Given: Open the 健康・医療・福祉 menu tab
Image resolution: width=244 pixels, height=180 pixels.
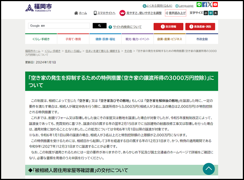Looking at the screenshot, I should (105, 39).
